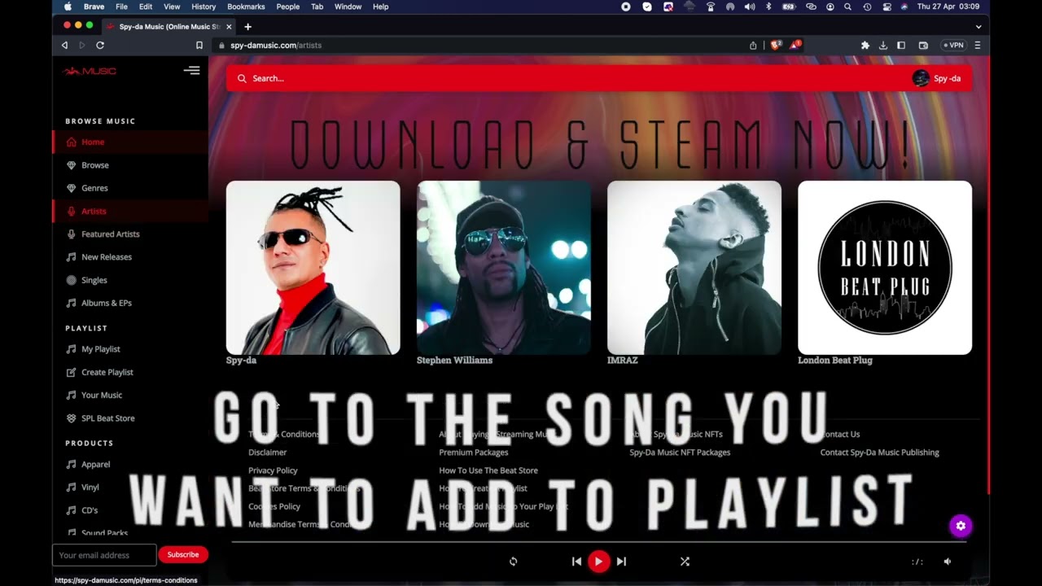This screenshot has width=1042, height=586.
Task: Click the Singles disc icon
Action: (x=72, y=280)
